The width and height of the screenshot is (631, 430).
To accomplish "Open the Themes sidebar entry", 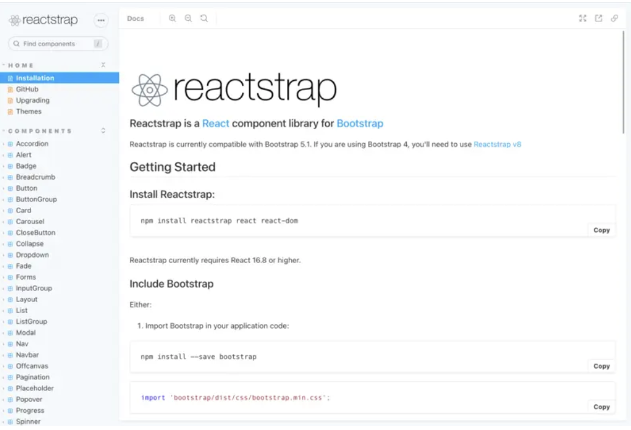I will coord(29,111).
